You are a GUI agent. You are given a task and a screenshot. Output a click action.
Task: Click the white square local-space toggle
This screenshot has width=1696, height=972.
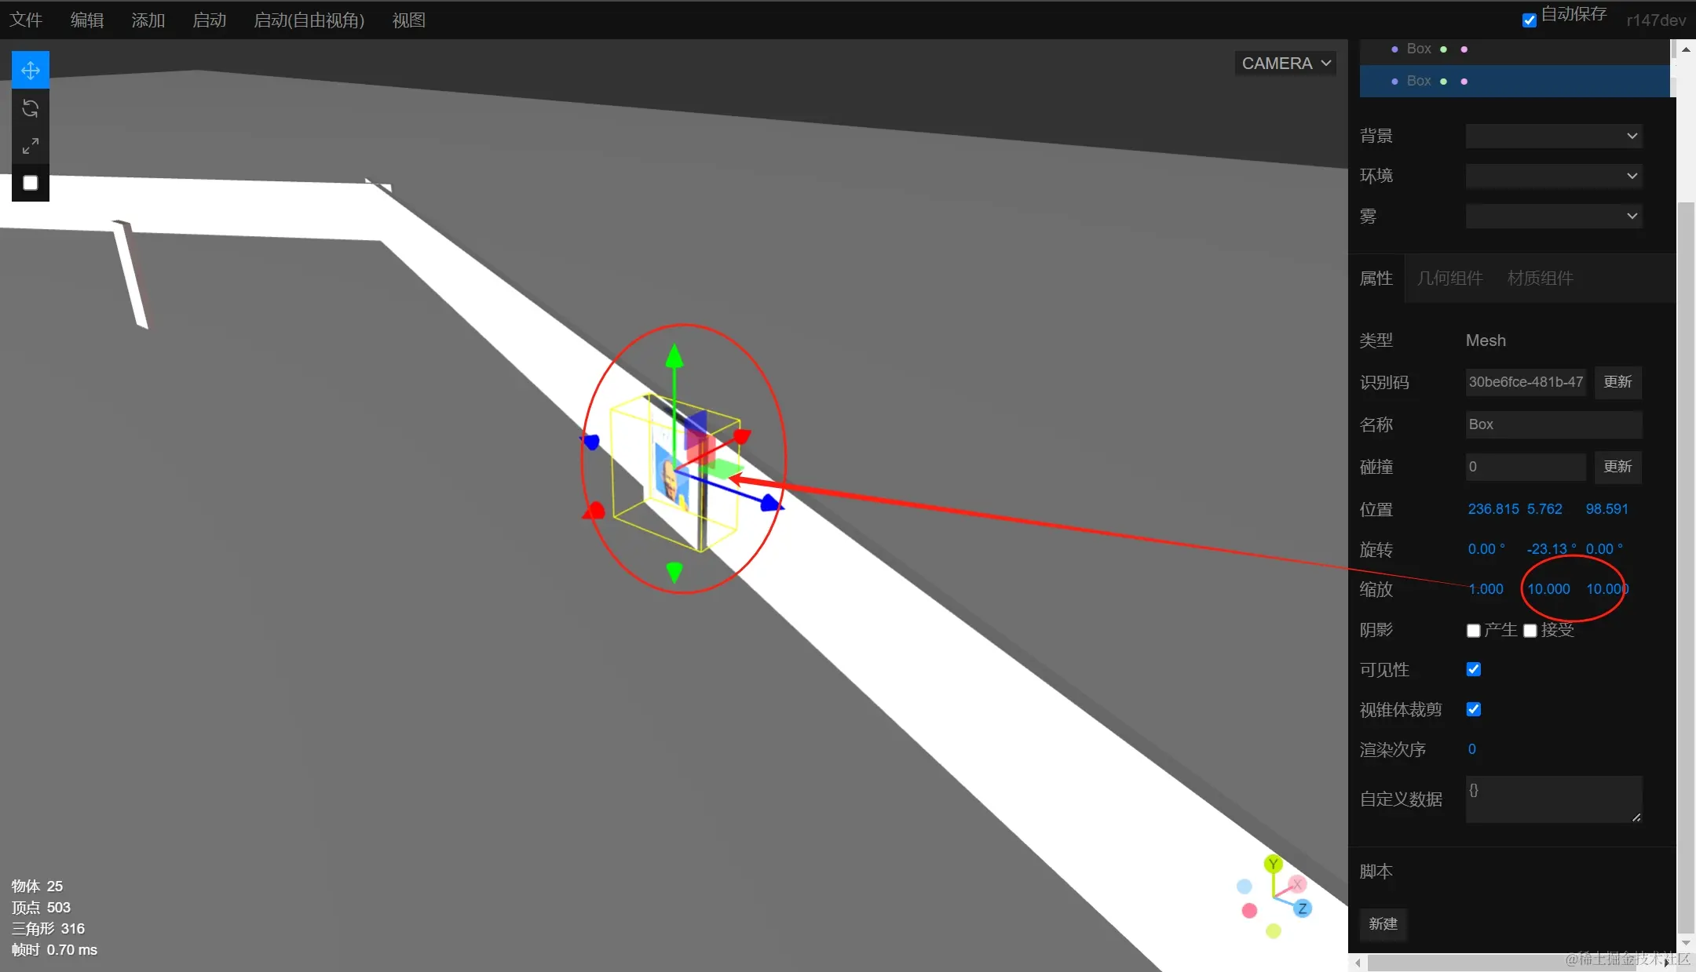(31, 183)
